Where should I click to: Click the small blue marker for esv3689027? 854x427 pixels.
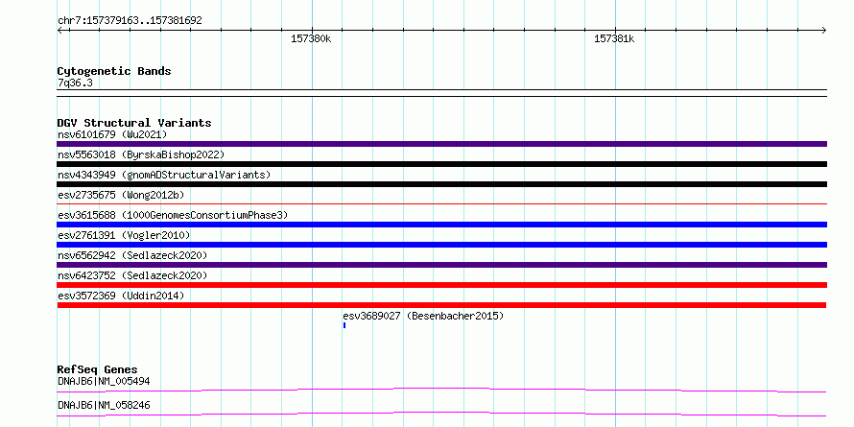(x=344, y=325)
